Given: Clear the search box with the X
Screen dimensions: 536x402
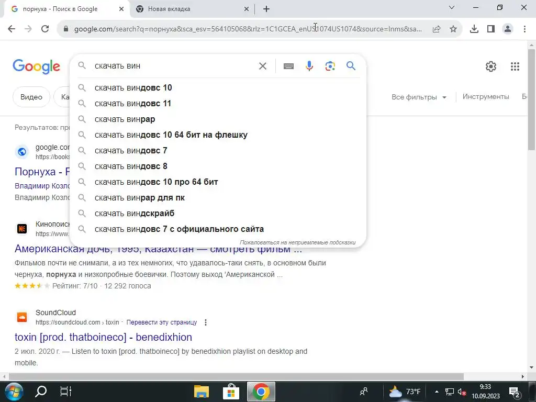Looking at the screenshot, I should [263, 66].
